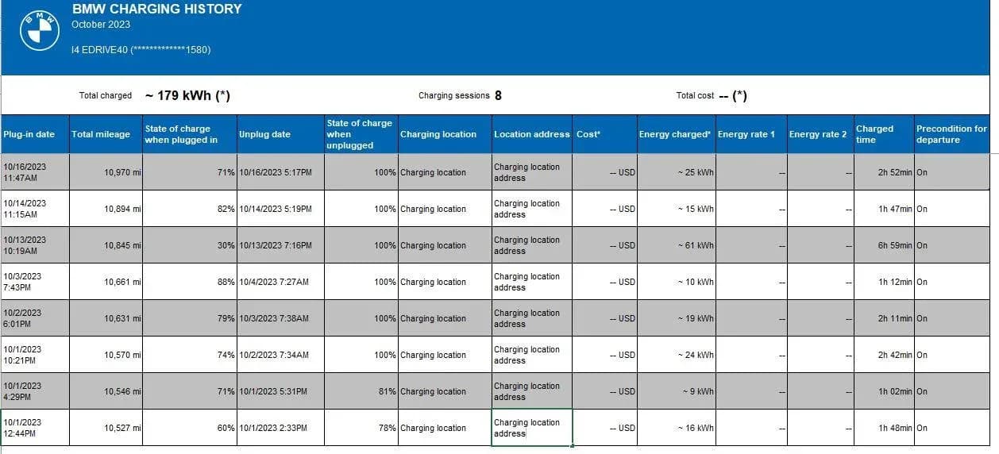Click the Cost* column header
Screen dimensions: 999x454
pyautogui.click(x=605, y=134)
